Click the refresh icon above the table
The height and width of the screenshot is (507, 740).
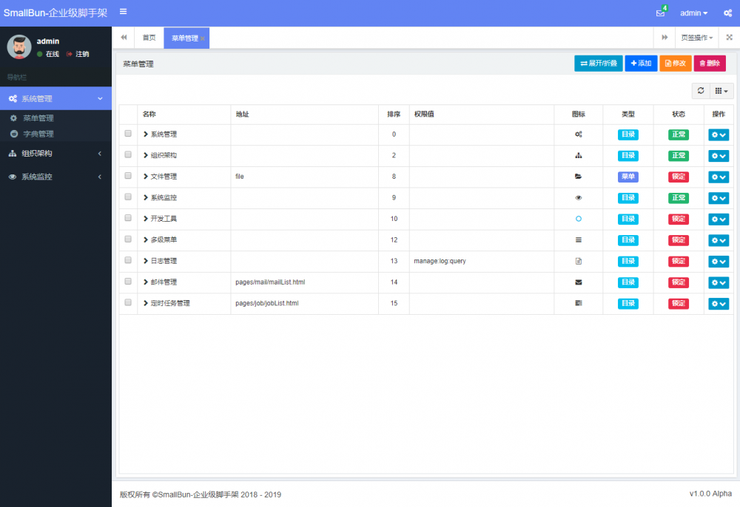click(701, 90)
